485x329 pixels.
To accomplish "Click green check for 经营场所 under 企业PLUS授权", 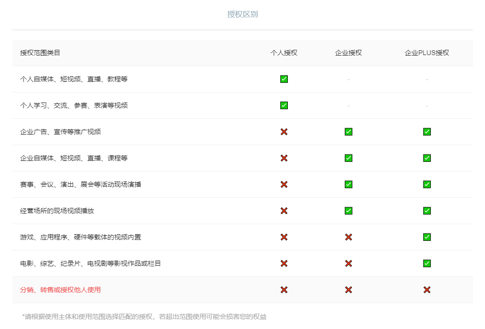I will 426,211.
